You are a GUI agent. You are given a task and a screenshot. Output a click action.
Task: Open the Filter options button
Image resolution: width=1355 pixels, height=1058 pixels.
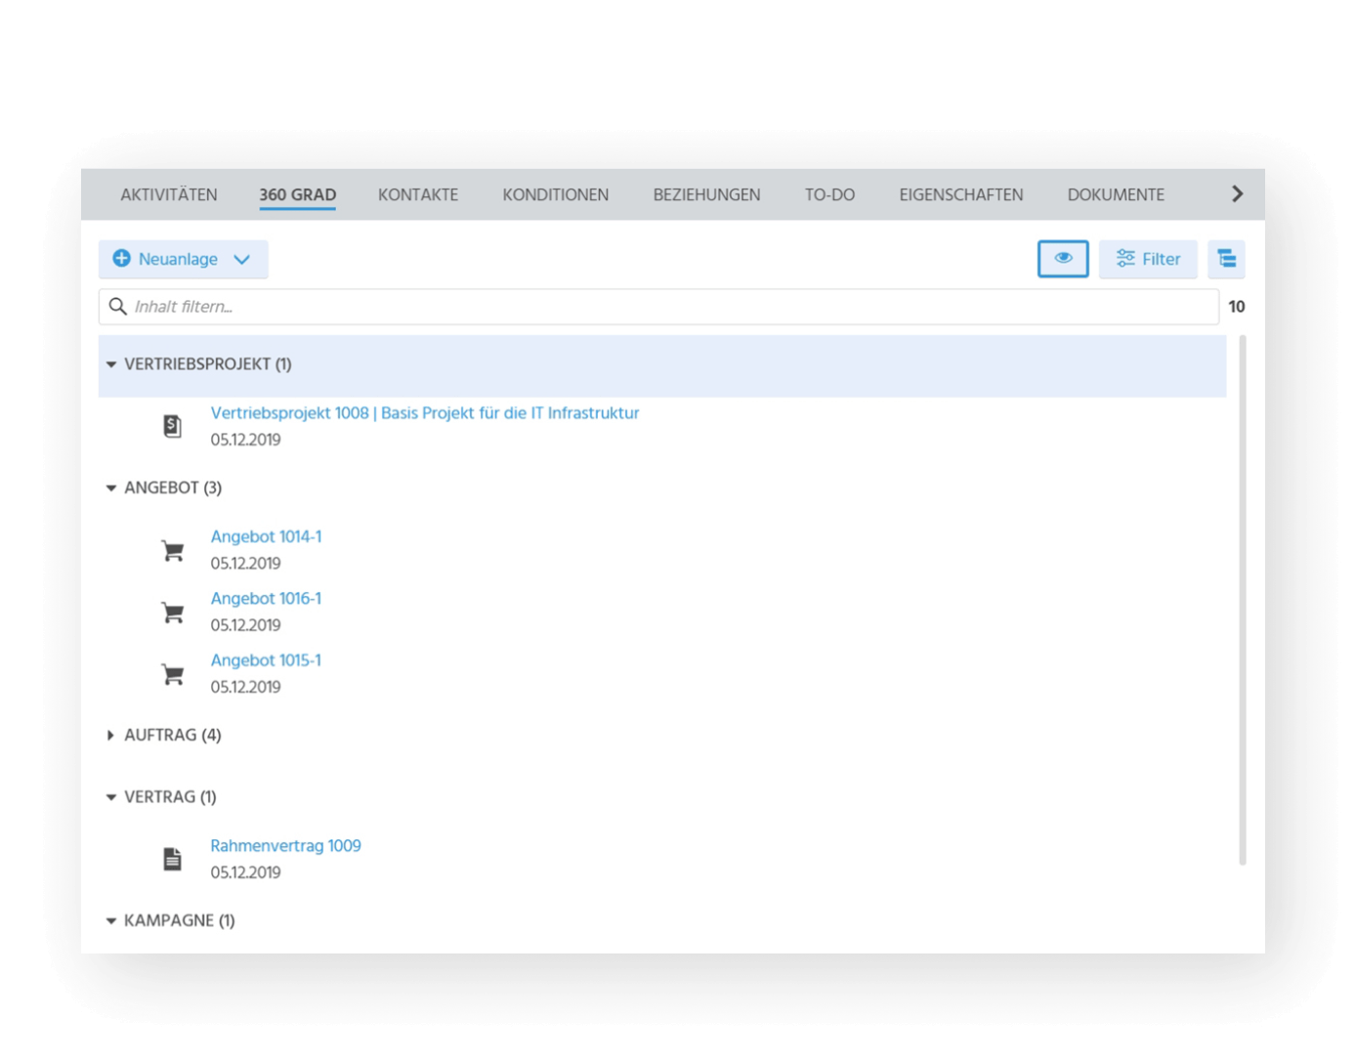(x=1148, y=259)
